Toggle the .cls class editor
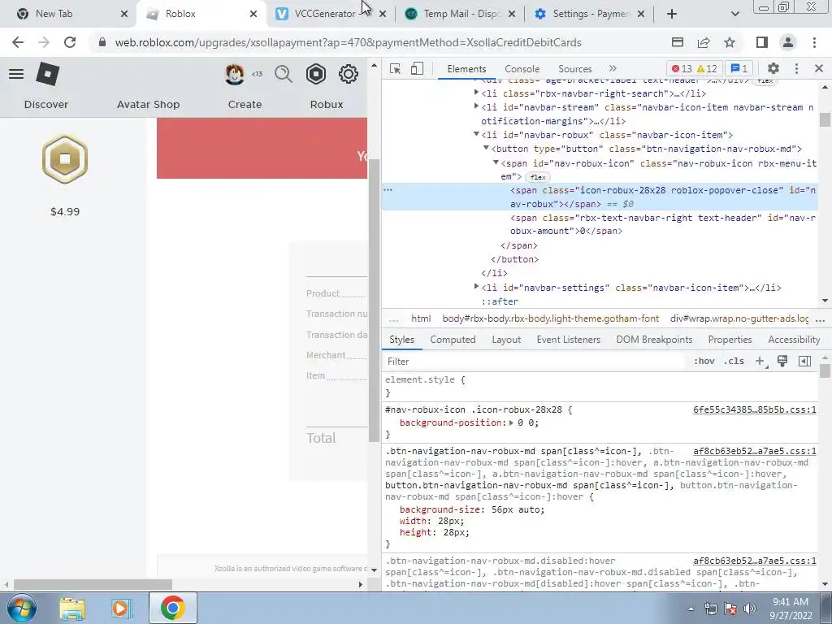This screenshot has height=624, width=832. (734, 362)
